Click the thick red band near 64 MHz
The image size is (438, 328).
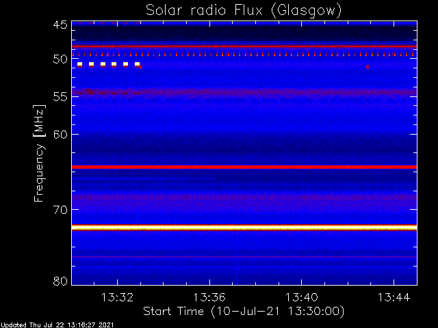[244, 167]
